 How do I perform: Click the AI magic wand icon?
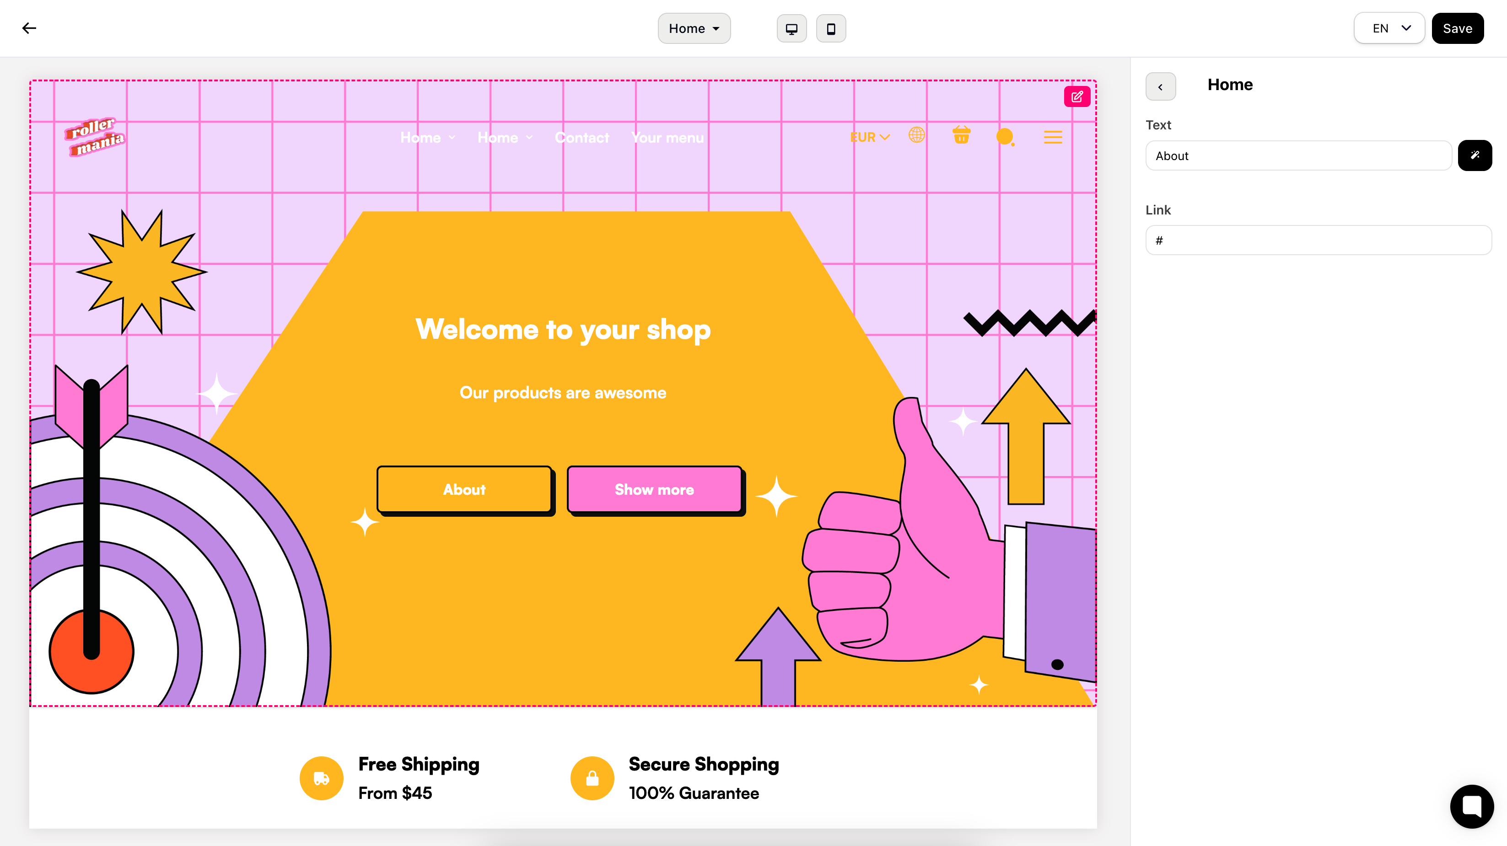pos(1474,155)
